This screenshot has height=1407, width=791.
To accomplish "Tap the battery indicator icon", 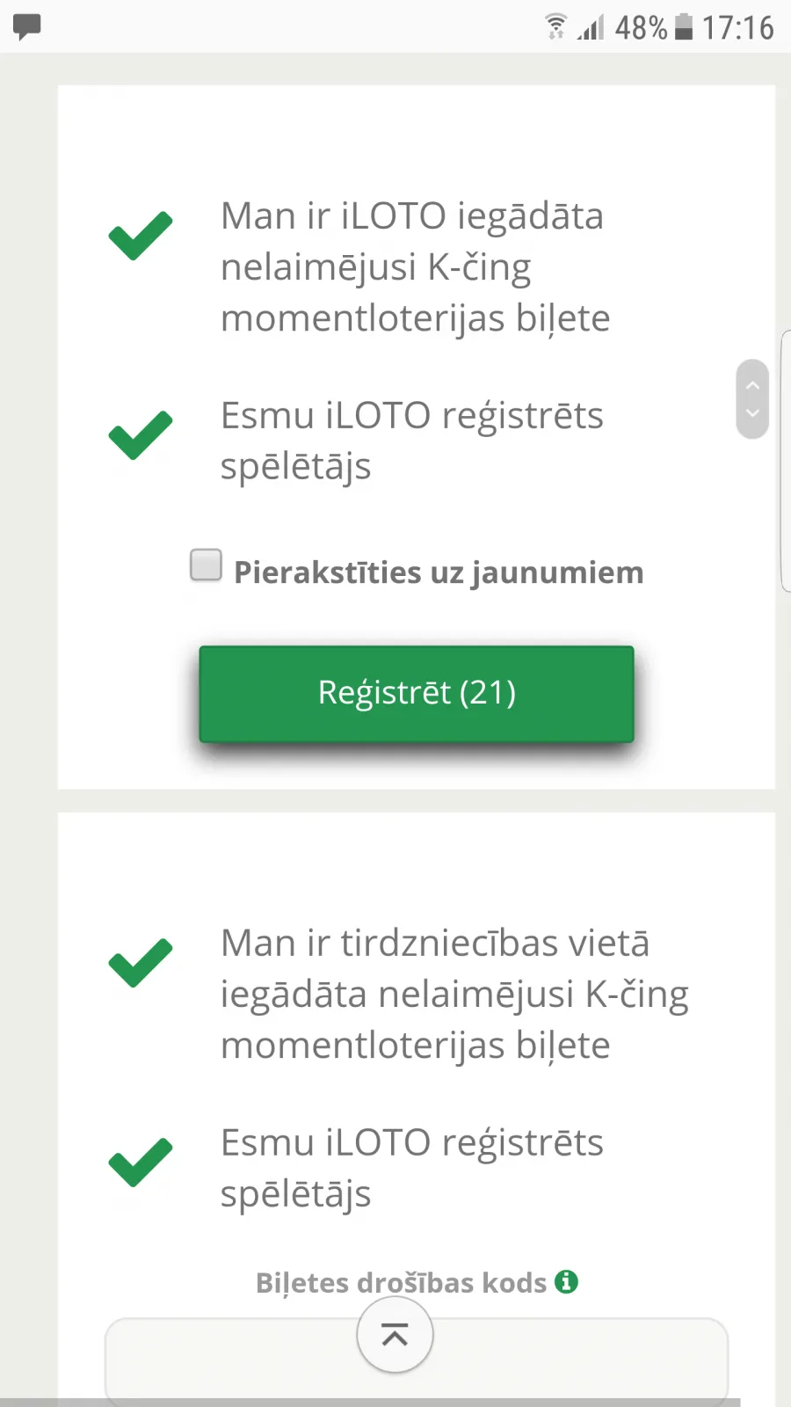I will coord(684,27).
